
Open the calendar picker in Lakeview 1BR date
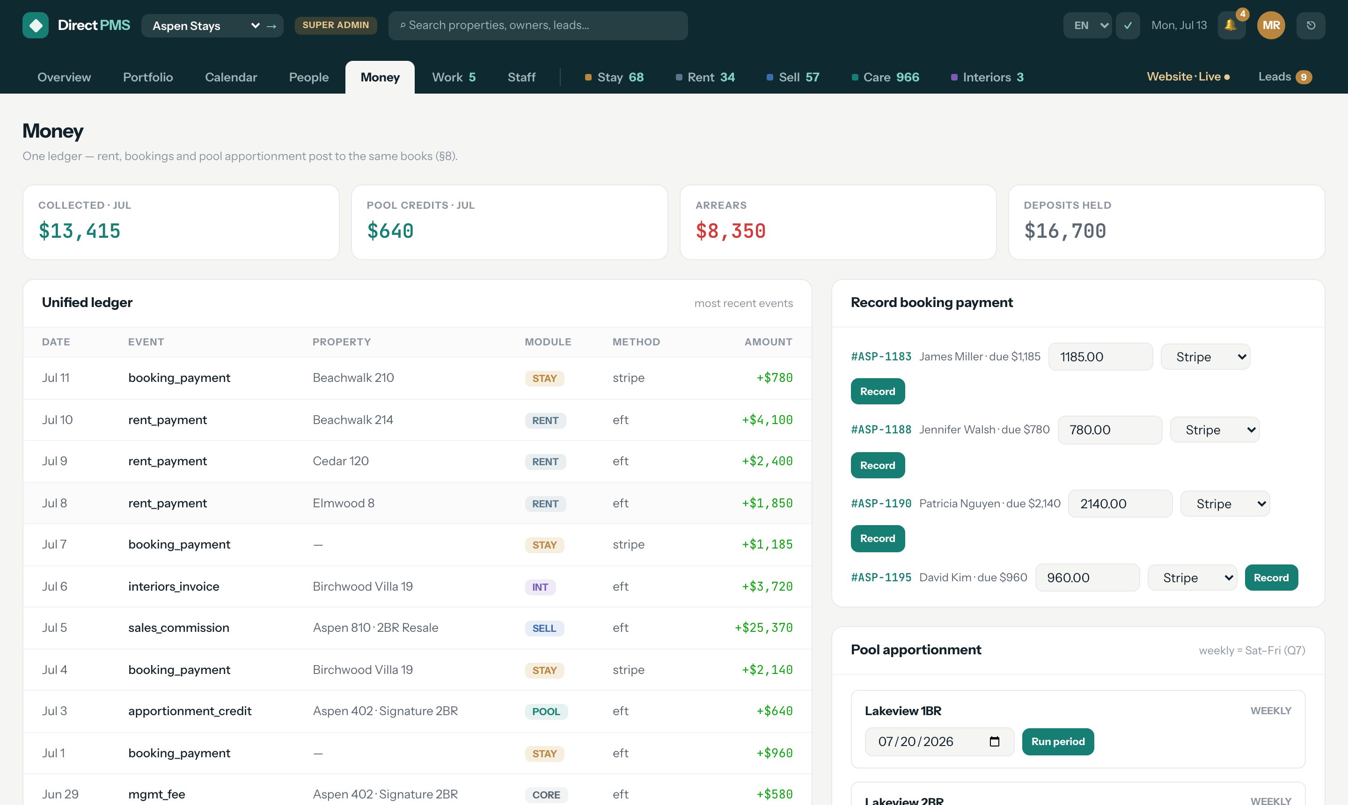tap(994, 741)
